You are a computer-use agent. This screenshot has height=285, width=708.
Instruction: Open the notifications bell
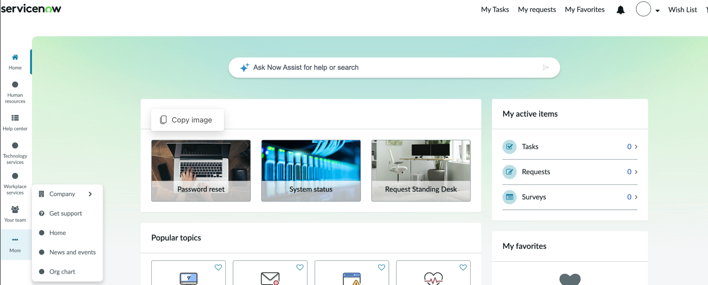pyautogui.click(x=620, y=10)
